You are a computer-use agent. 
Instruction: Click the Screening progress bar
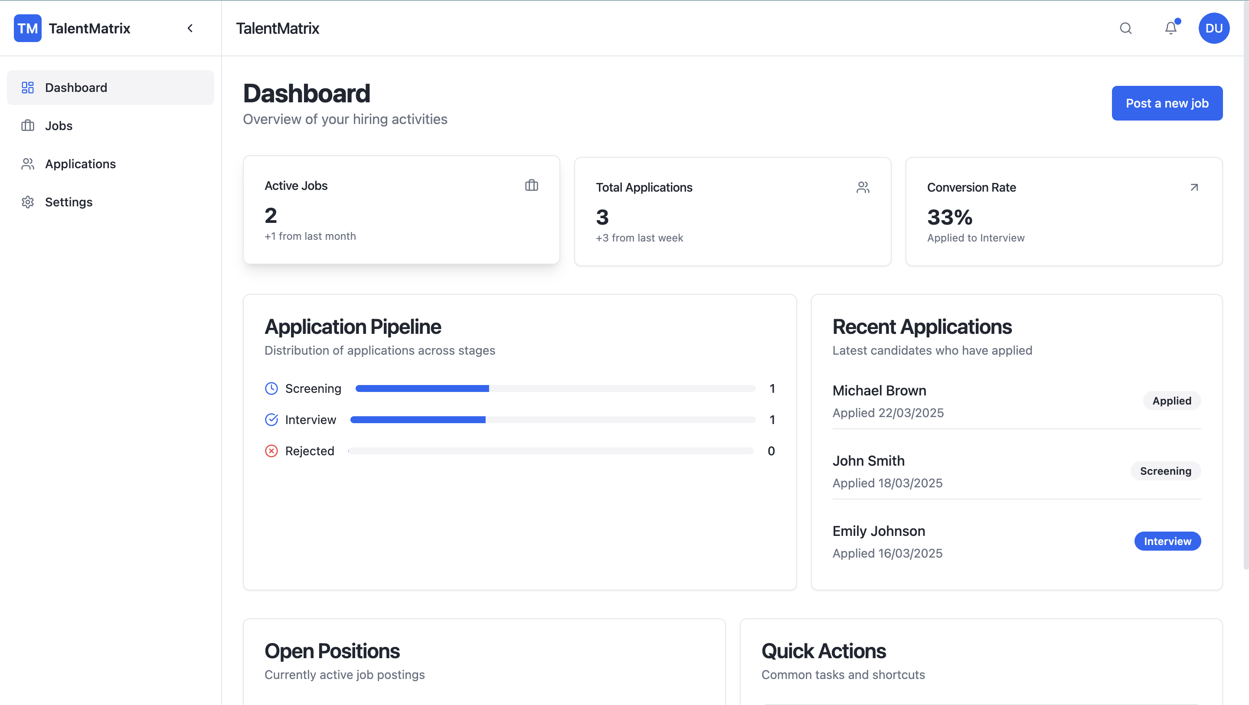[555, 388]
